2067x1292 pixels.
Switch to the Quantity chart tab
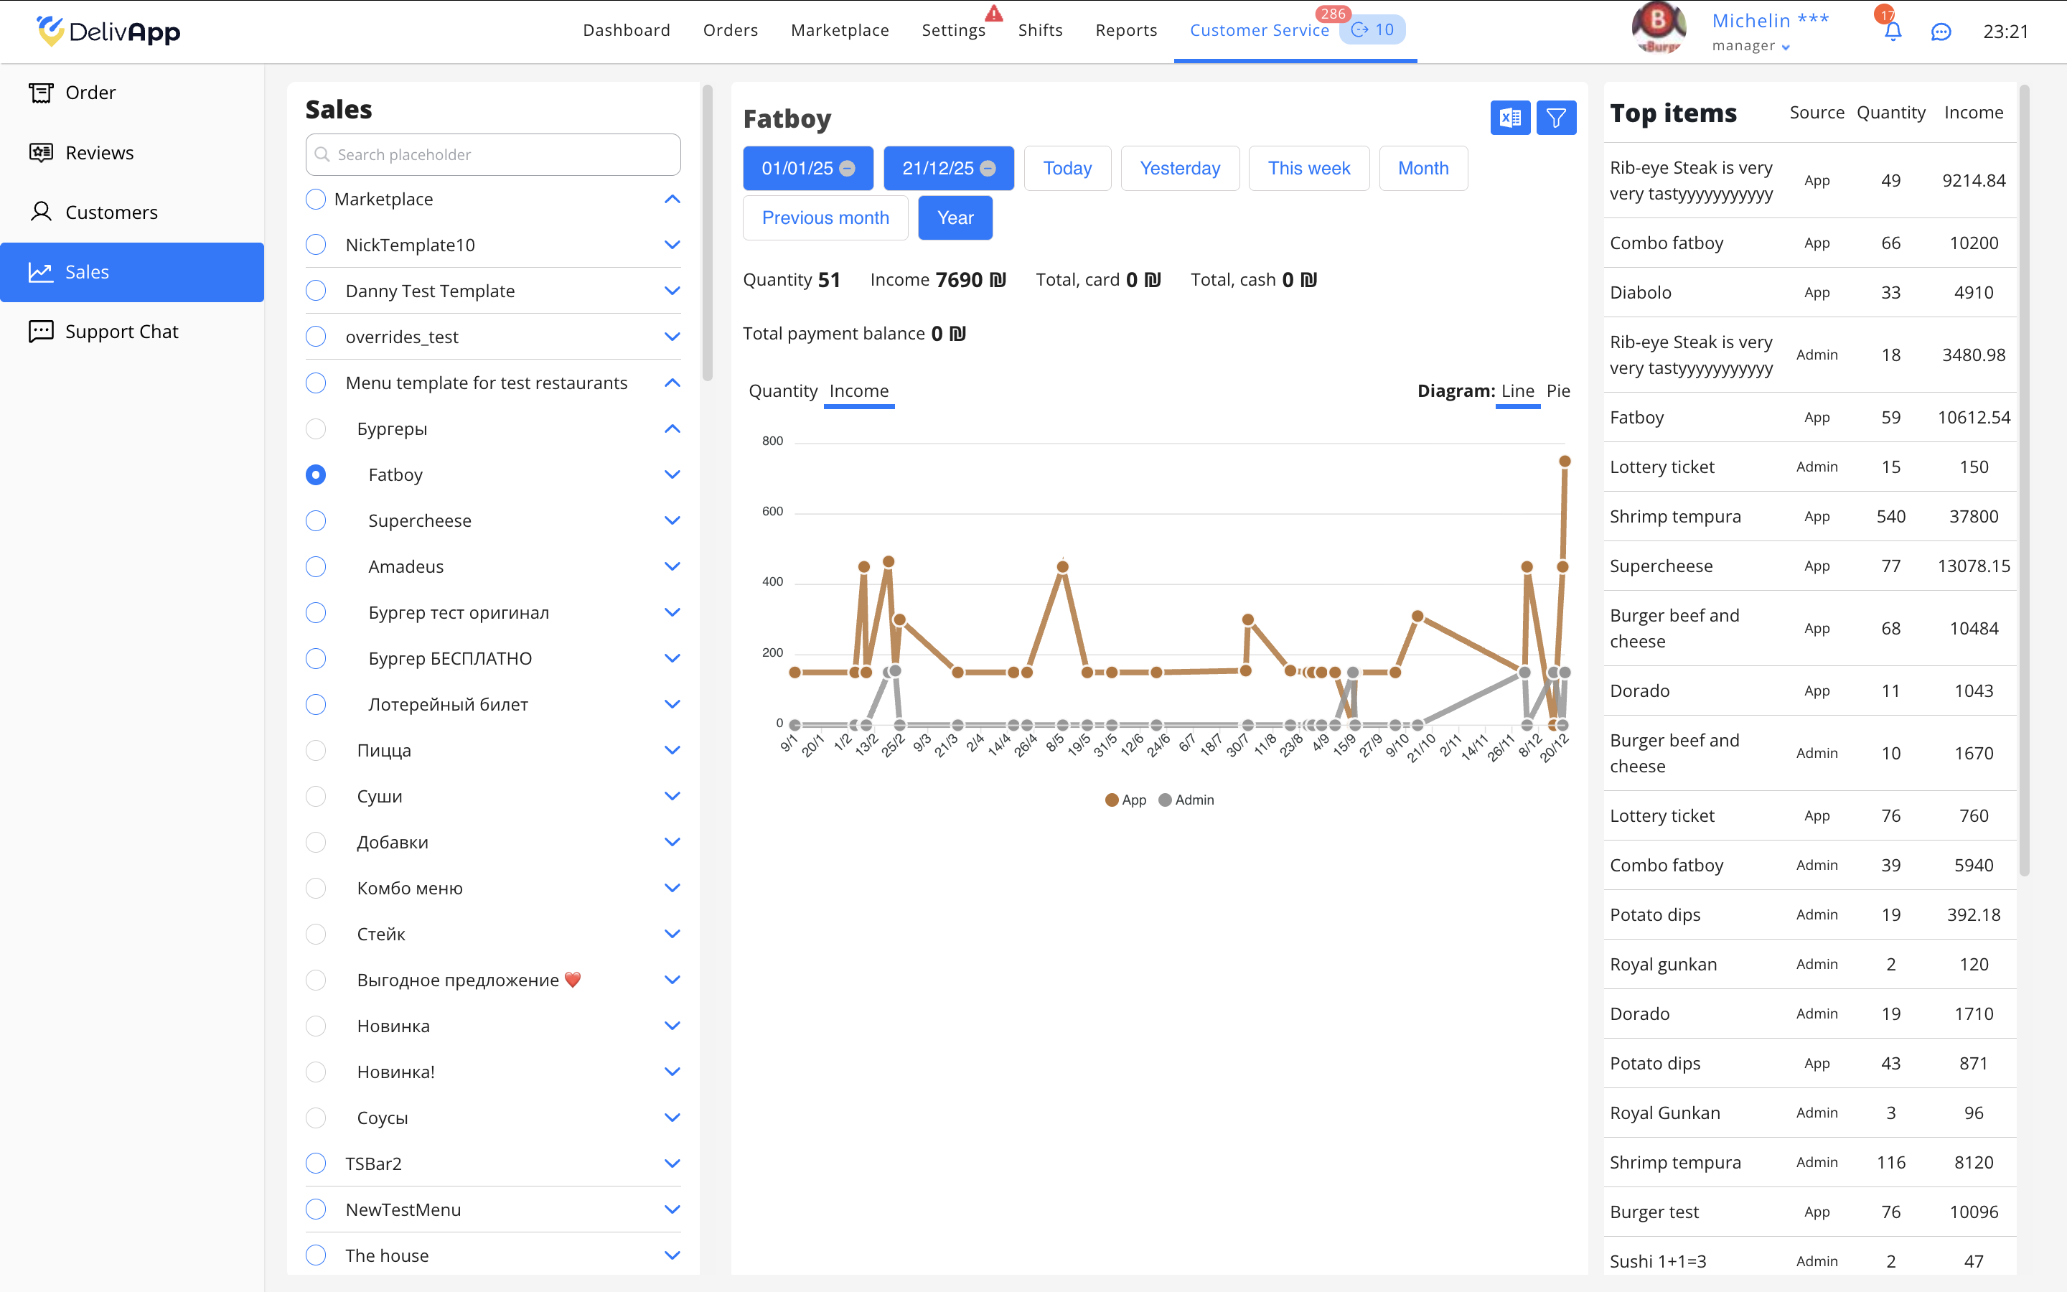pyautogui.click(x=782, y=390)
